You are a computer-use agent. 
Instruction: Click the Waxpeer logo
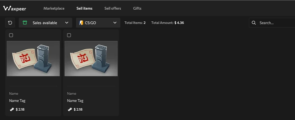(15, 8)
